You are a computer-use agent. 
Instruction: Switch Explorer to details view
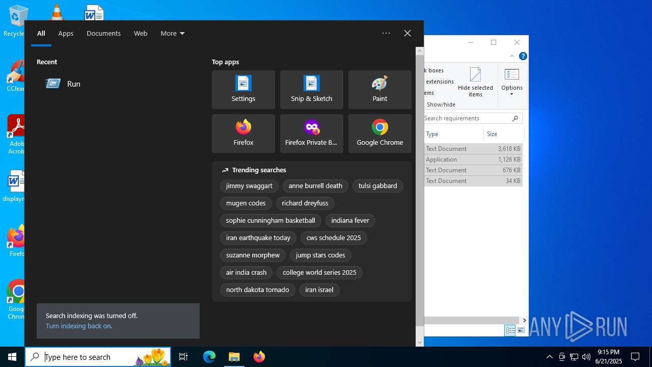pyautogui.click(x=510, y=330)
